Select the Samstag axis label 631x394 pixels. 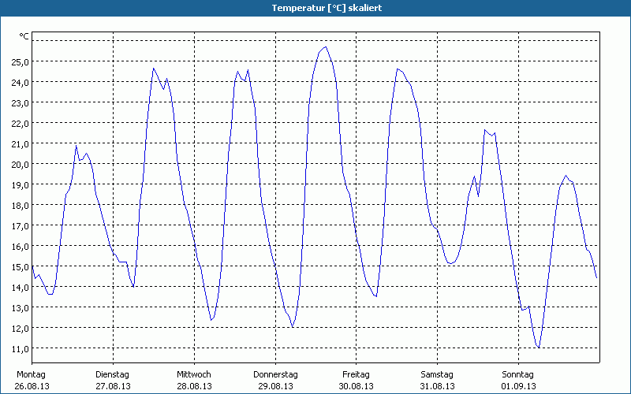(x=437, y=374)
